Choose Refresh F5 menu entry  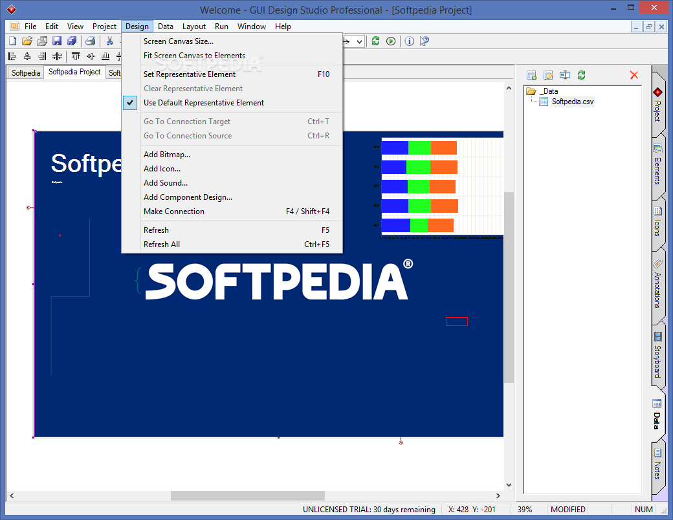click(232, 230)
